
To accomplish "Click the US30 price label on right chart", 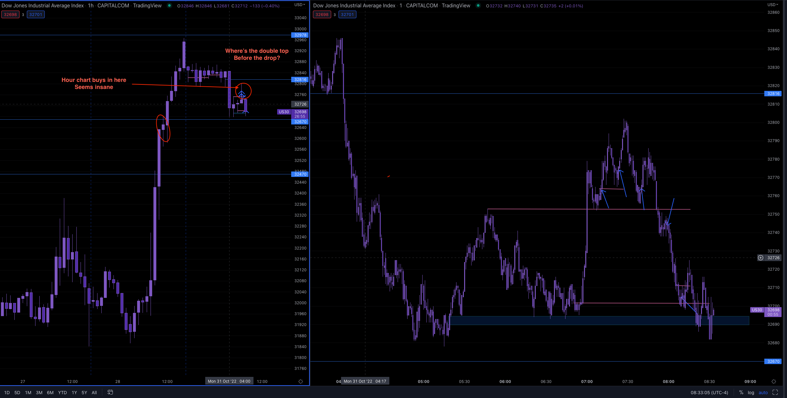I will tap(757, 310).
